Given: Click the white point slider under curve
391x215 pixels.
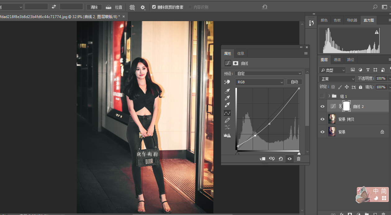Looking at the screenshot, I should point(299,153).
